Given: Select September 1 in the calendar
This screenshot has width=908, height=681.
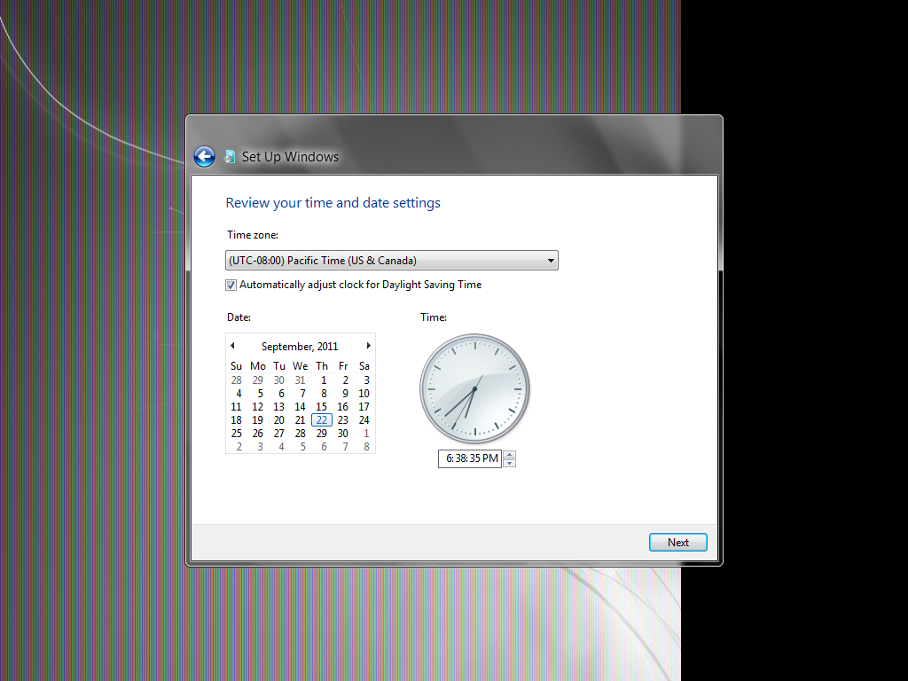Looking at the screenshot, I should (x=324, y=380).
